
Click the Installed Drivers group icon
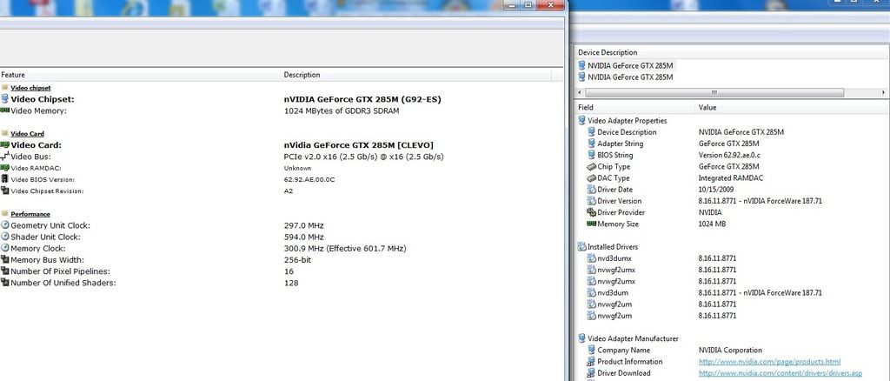581,247
